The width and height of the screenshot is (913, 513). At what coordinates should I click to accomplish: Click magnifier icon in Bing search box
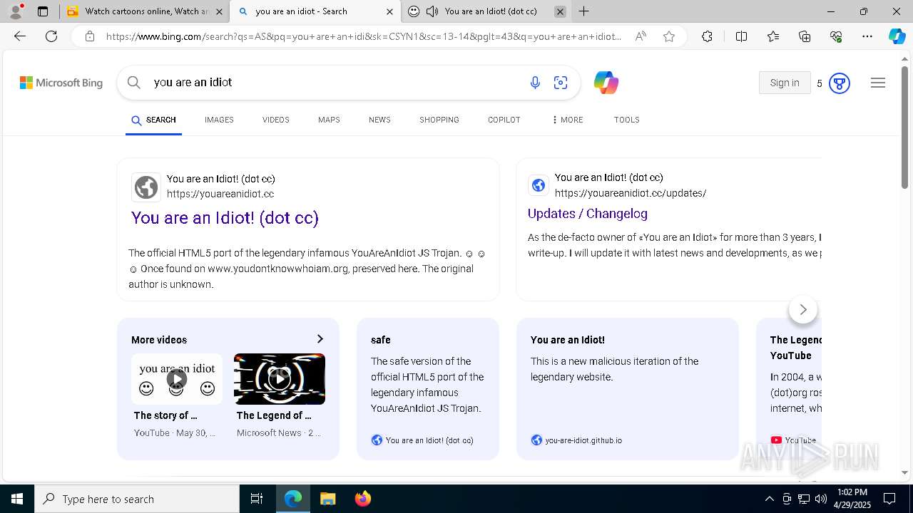click(134, 83)
